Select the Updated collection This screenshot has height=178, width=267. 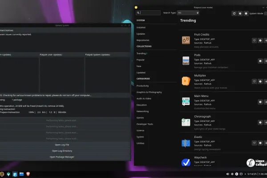pyautogui.click(x=141, y=73)
